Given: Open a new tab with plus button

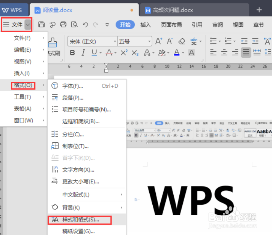Looking at the screenshot, I should coord(259,10).
